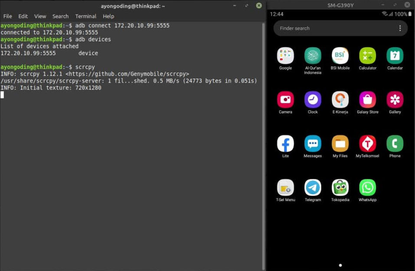
Task: Click the 12:44 clock on phone
Action: [277, 14]
